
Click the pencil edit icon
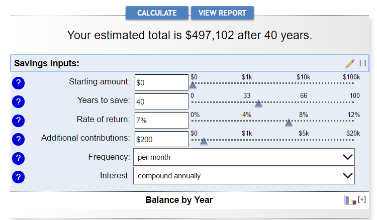tap(350, 63)
